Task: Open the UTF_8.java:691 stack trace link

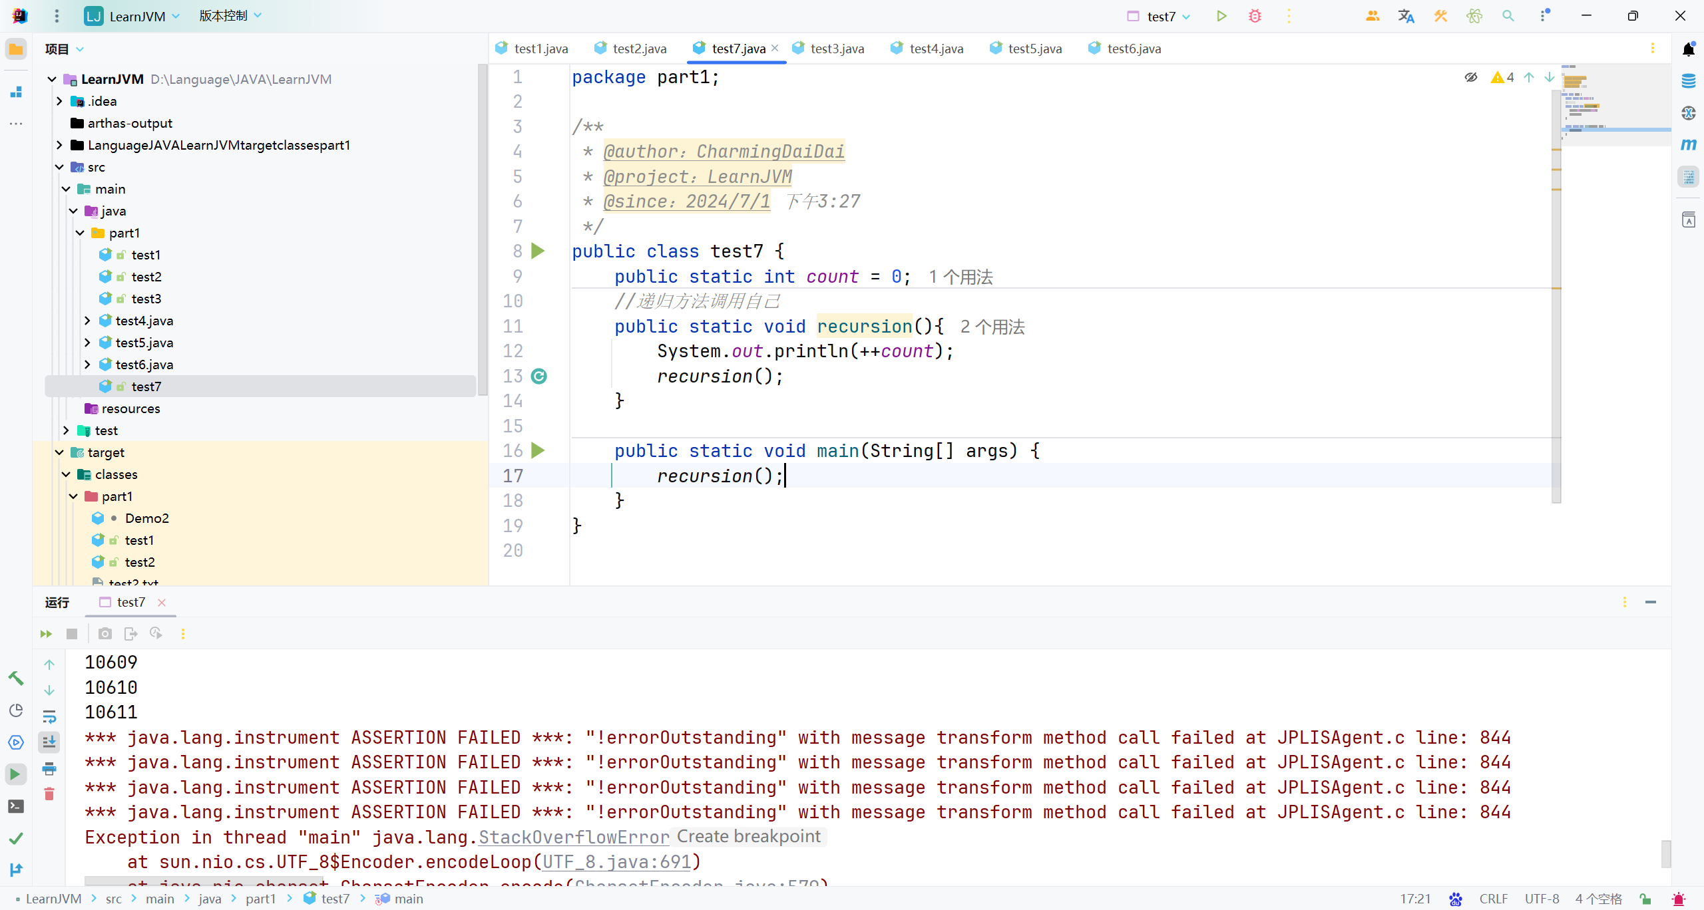Action: 616,862
